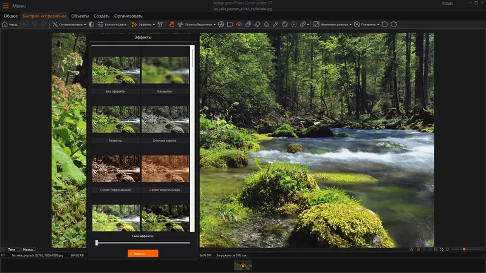486x273 pixels.
Task: Rotate image clockwise icon
Action: 394,24
